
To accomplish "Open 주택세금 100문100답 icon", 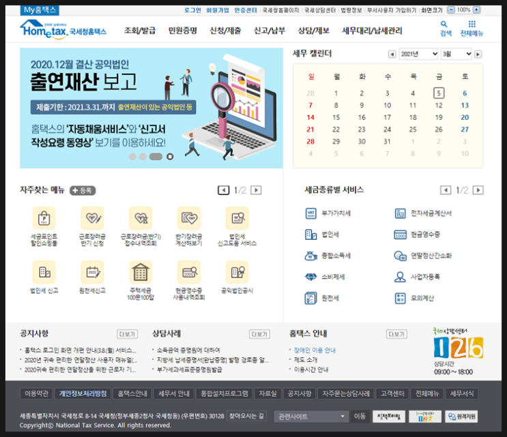I will pos(141,272).
